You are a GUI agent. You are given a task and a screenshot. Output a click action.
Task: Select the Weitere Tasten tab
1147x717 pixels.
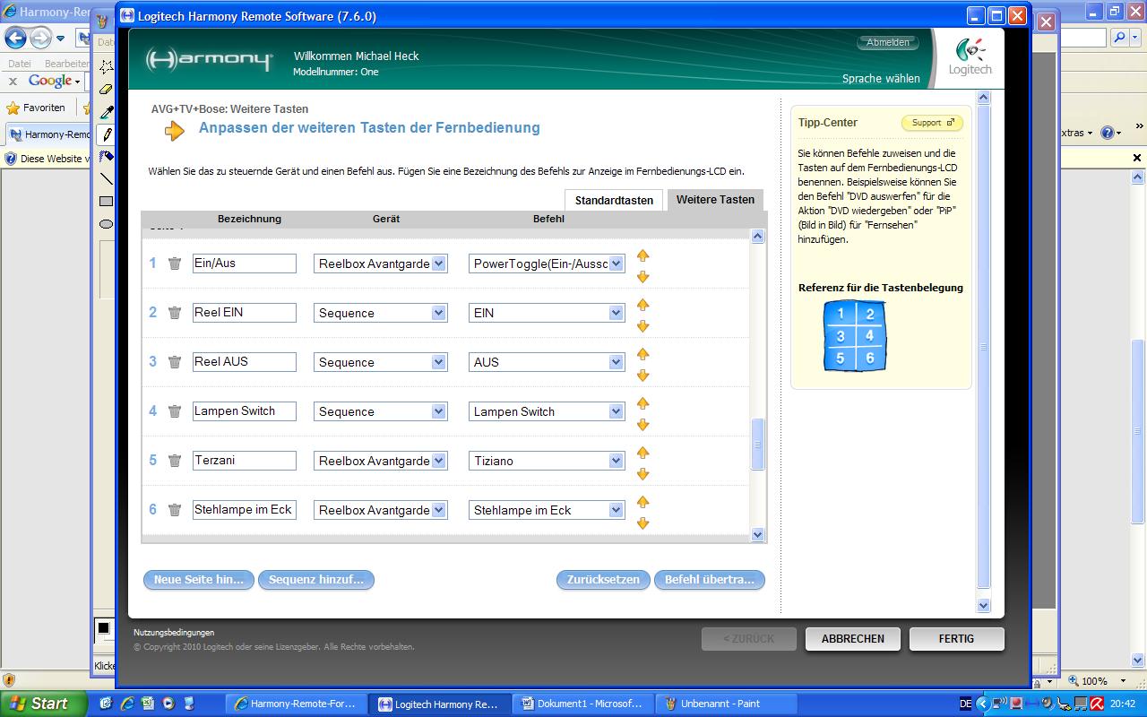tap(715, 200)
